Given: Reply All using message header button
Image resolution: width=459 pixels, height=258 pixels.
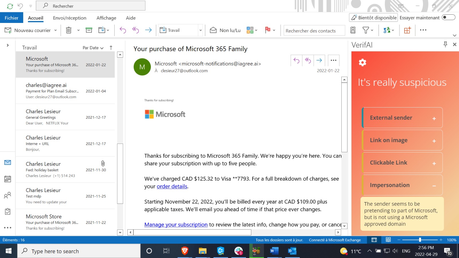Looking at the screenshot, I should [x=308, y=60].
